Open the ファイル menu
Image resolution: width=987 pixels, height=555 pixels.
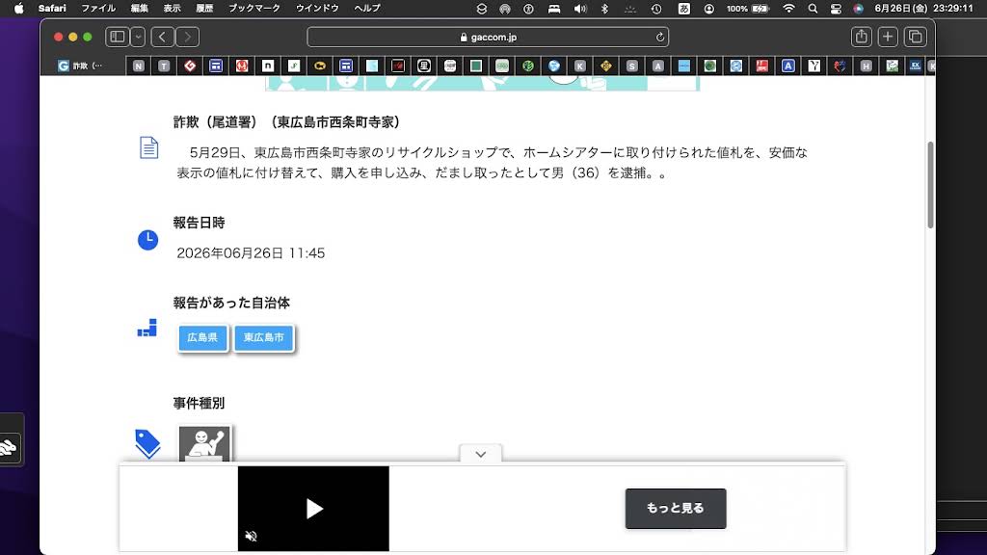98,8
